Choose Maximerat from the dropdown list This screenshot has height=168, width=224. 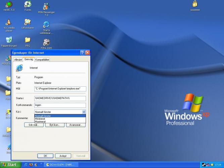click(40, 121)
